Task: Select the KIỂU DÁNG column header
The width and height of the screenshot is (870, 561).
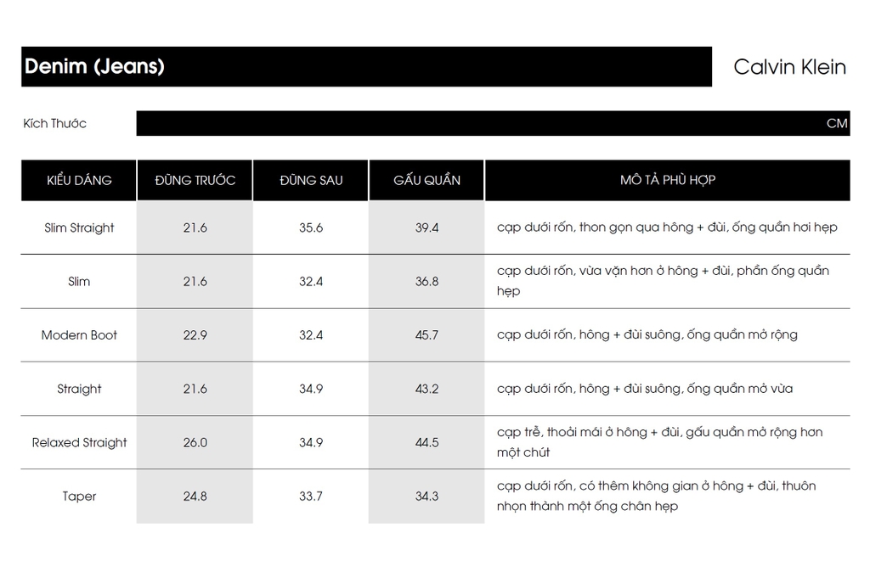Action: 79,180
